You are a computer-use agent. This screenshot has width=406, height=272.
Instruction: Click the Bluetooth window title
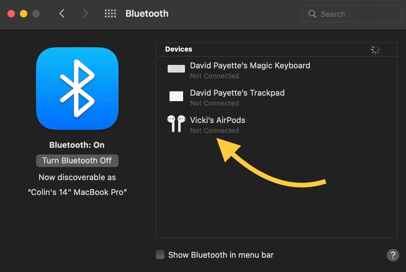pos(147,14)
